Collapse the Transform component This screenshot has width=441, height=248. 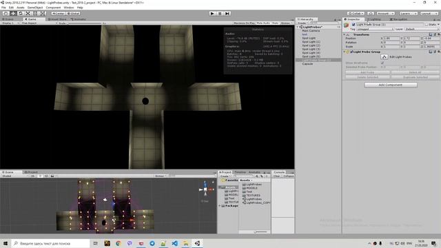click(345, 34)
